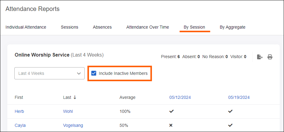This screenshot has height=132, width=284.
Task: Click the print report icon
Action: pos(270,57)
